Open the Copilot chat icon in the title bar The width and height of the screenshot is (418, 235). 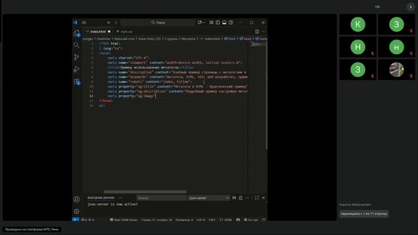pos(200,23)
